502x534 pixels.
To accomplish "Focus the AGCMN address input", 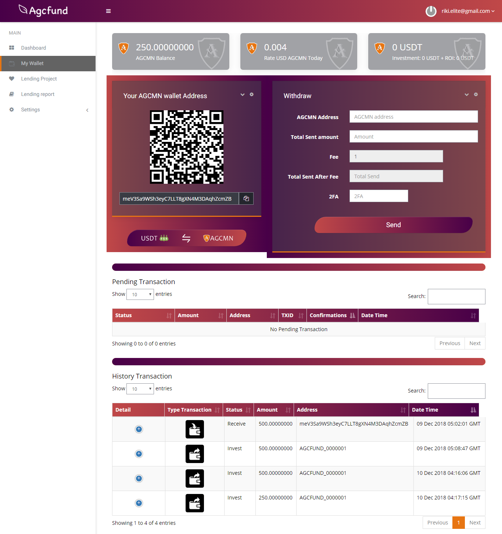I will pos(414,117).
